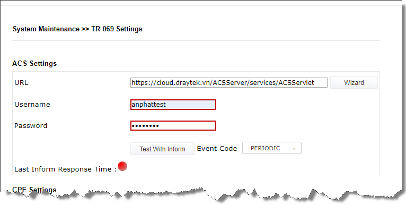Click the Test With Inform button

coord(162,149)
